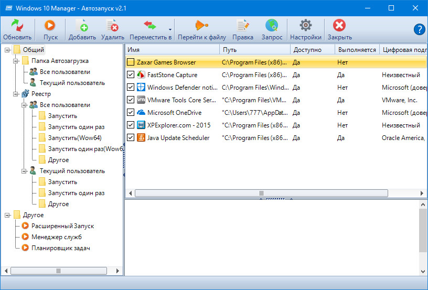Click Oracle America signature cell
The height and width of the screenshot is (290, 428).
tap(403, 138)
